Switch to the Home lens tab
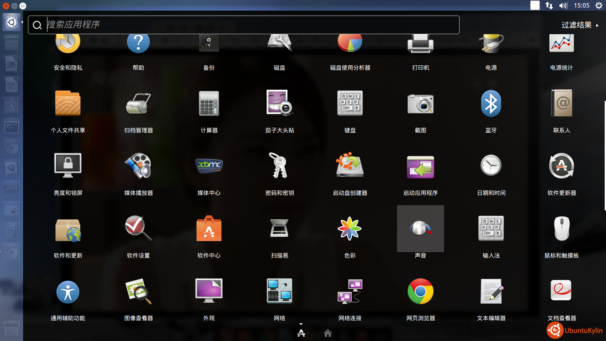The image size is (606, 341). (x=328, y=333)
